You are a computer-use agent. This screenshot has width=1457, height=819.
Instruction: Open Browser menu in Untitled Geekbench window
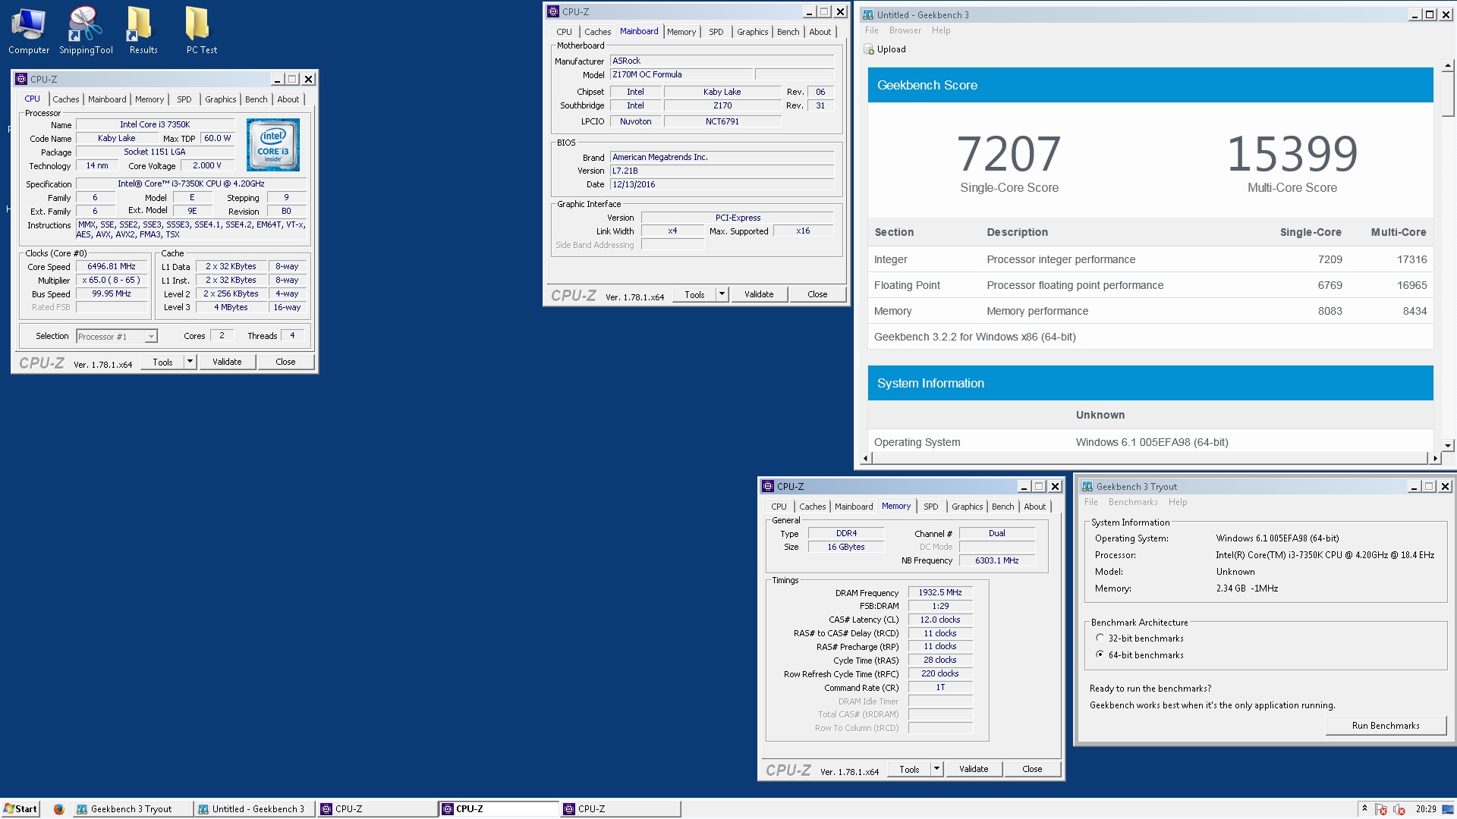905,30
